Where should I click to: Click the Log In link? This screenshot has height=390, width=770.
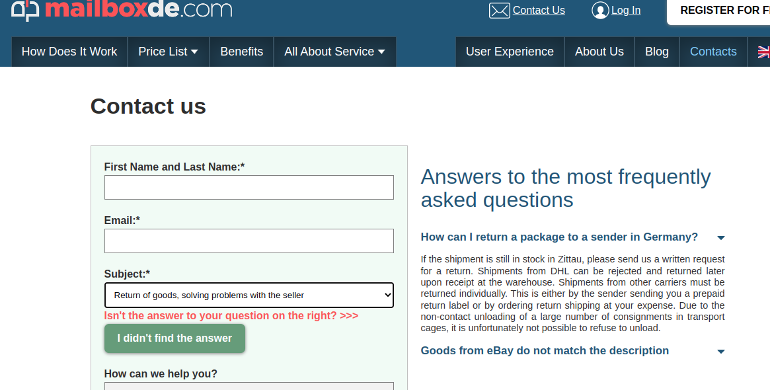tap(626, 11)
